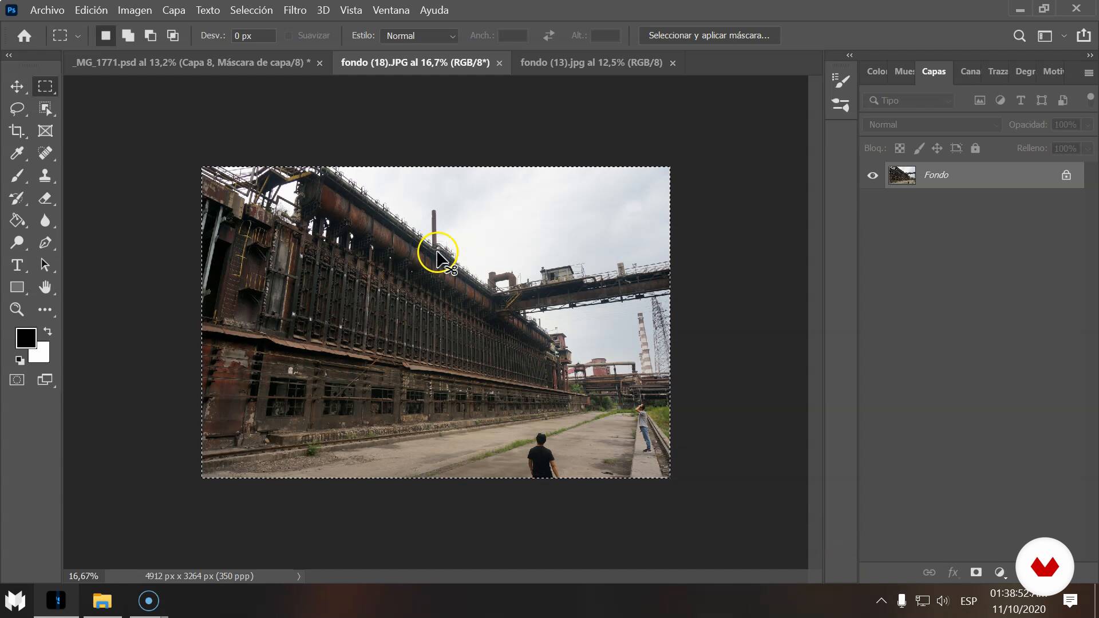
Task: Toggle Quick Mask mode
Action: click(17, 380)
